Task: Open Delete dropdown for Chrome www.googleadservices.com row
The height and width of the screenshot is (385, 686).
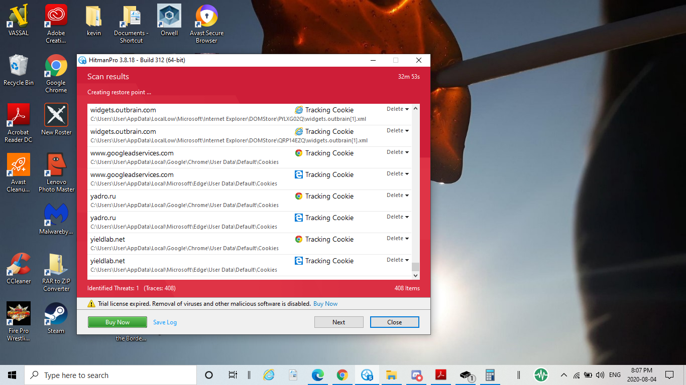Action: click(x=398, y=152)
